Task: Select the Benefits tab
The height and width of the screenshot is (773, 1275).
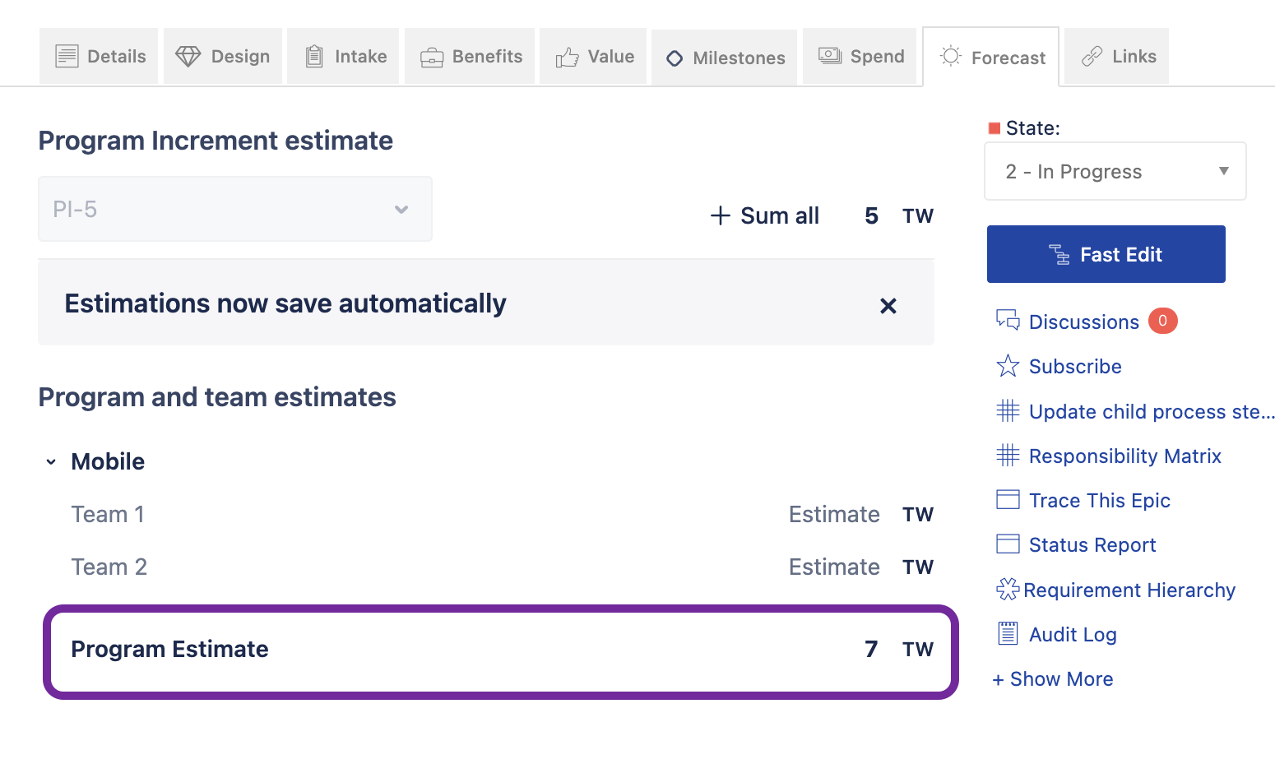Action: (x=470, y=56)
